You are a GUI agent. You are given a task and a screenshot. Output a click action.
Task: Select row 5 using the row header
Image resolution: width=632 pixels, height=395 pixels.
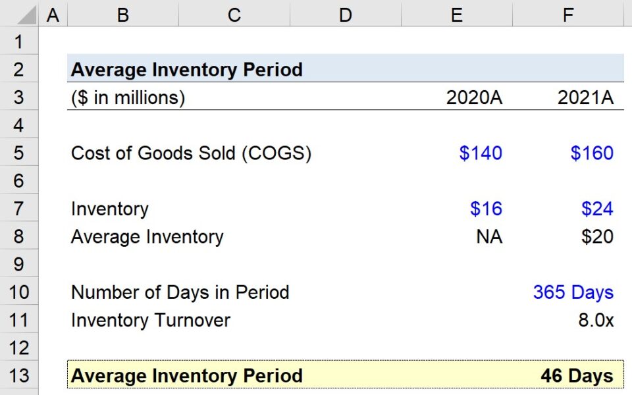click(19, 153)
